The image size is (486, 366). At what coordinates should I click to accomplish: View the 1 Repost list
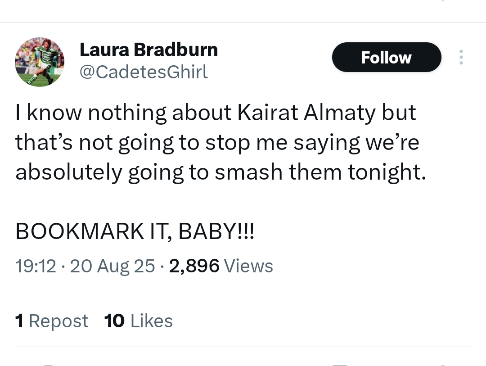click(x=52, y=321)
